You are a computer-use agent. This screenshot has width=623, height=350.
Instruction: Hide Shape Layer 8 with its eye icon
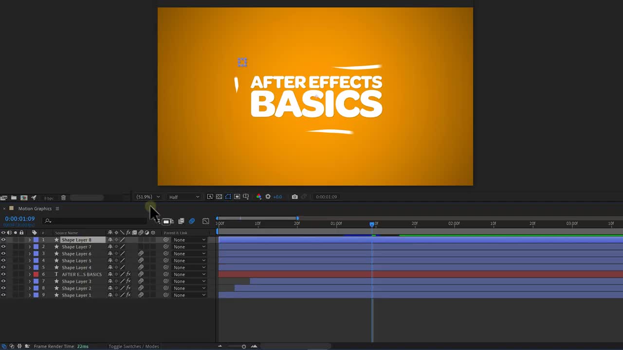pos(3,240)
